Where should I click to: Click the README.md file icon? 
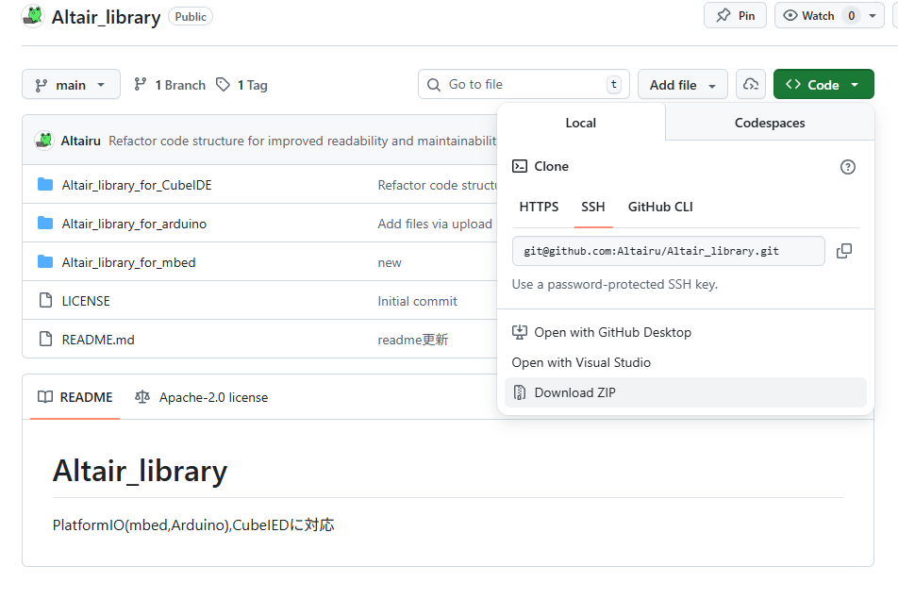45,339
